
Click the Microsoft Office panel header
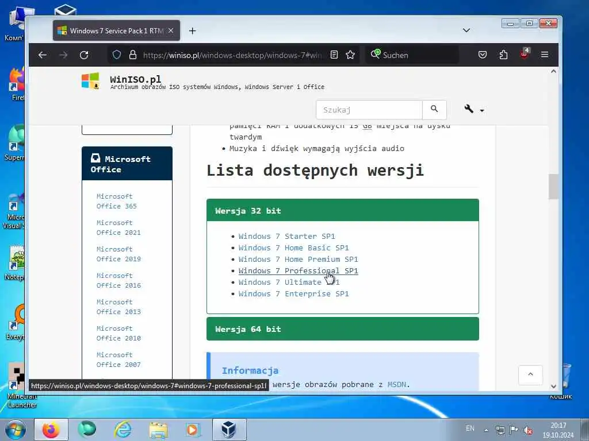coord(127,164)
